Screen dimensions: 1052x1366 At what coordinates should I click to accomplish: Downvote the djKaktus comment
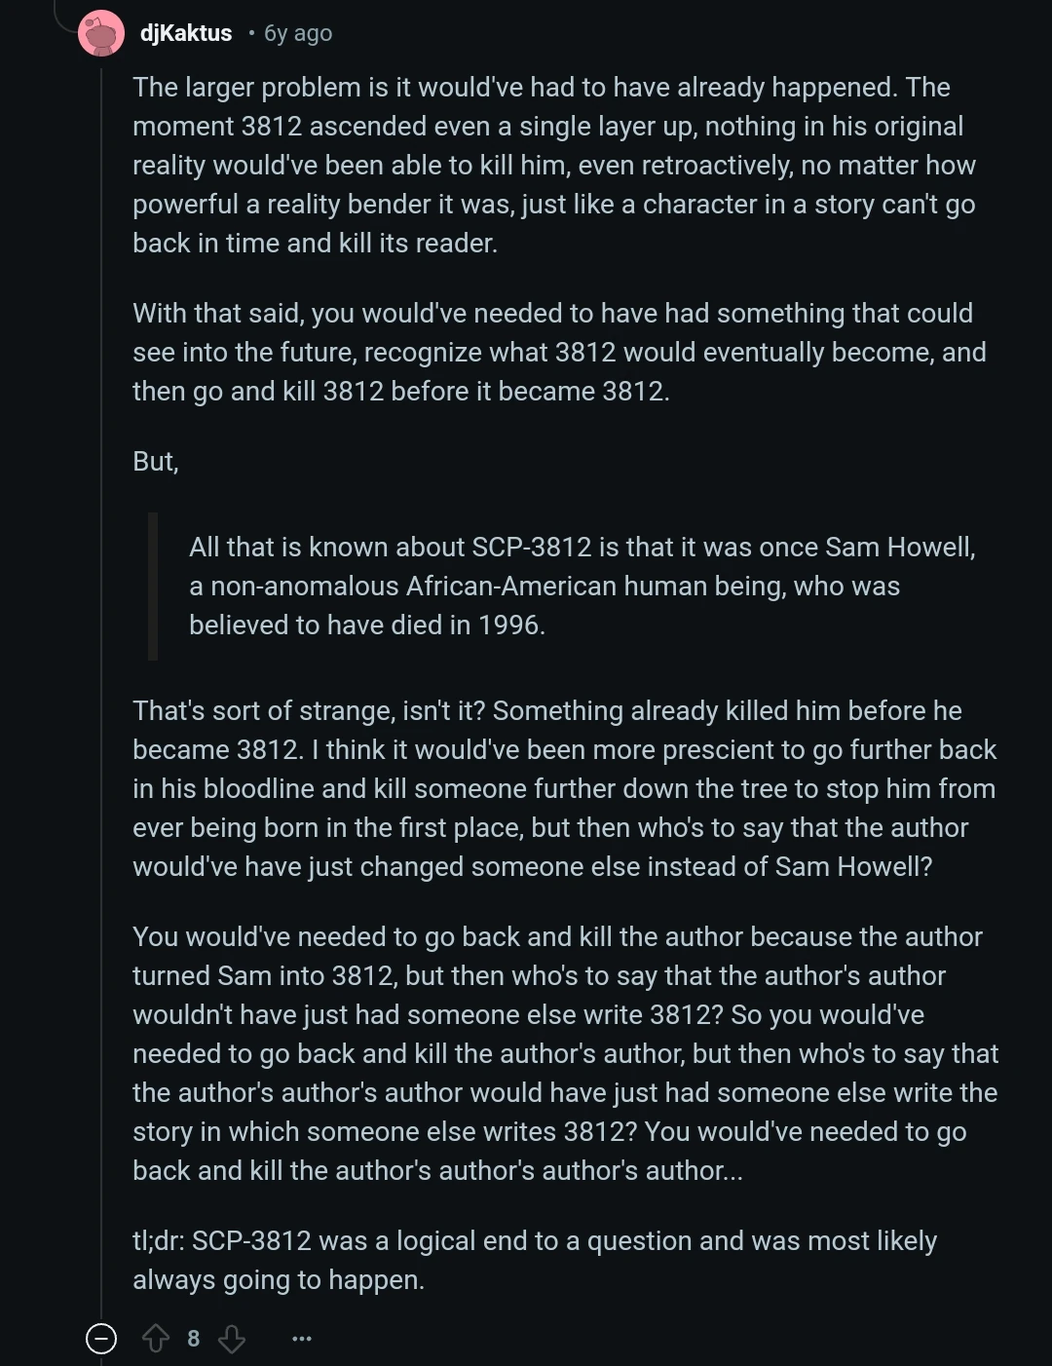pyautogui.click(x=232, y=1339)
